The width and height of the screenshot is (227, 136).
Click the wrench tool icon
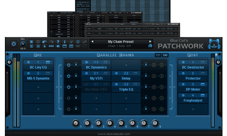coord(84,42)
